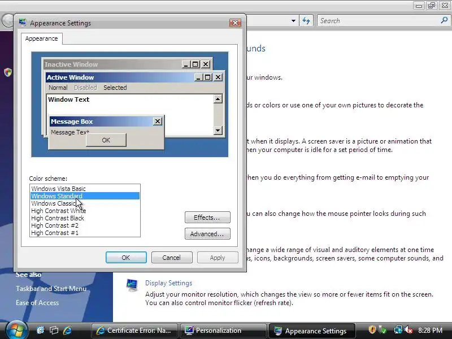Image resolution: width=452 pixels, height=339 pixels.
Task: Click the Normal menu item in preview
Action: tap(58, 88)
